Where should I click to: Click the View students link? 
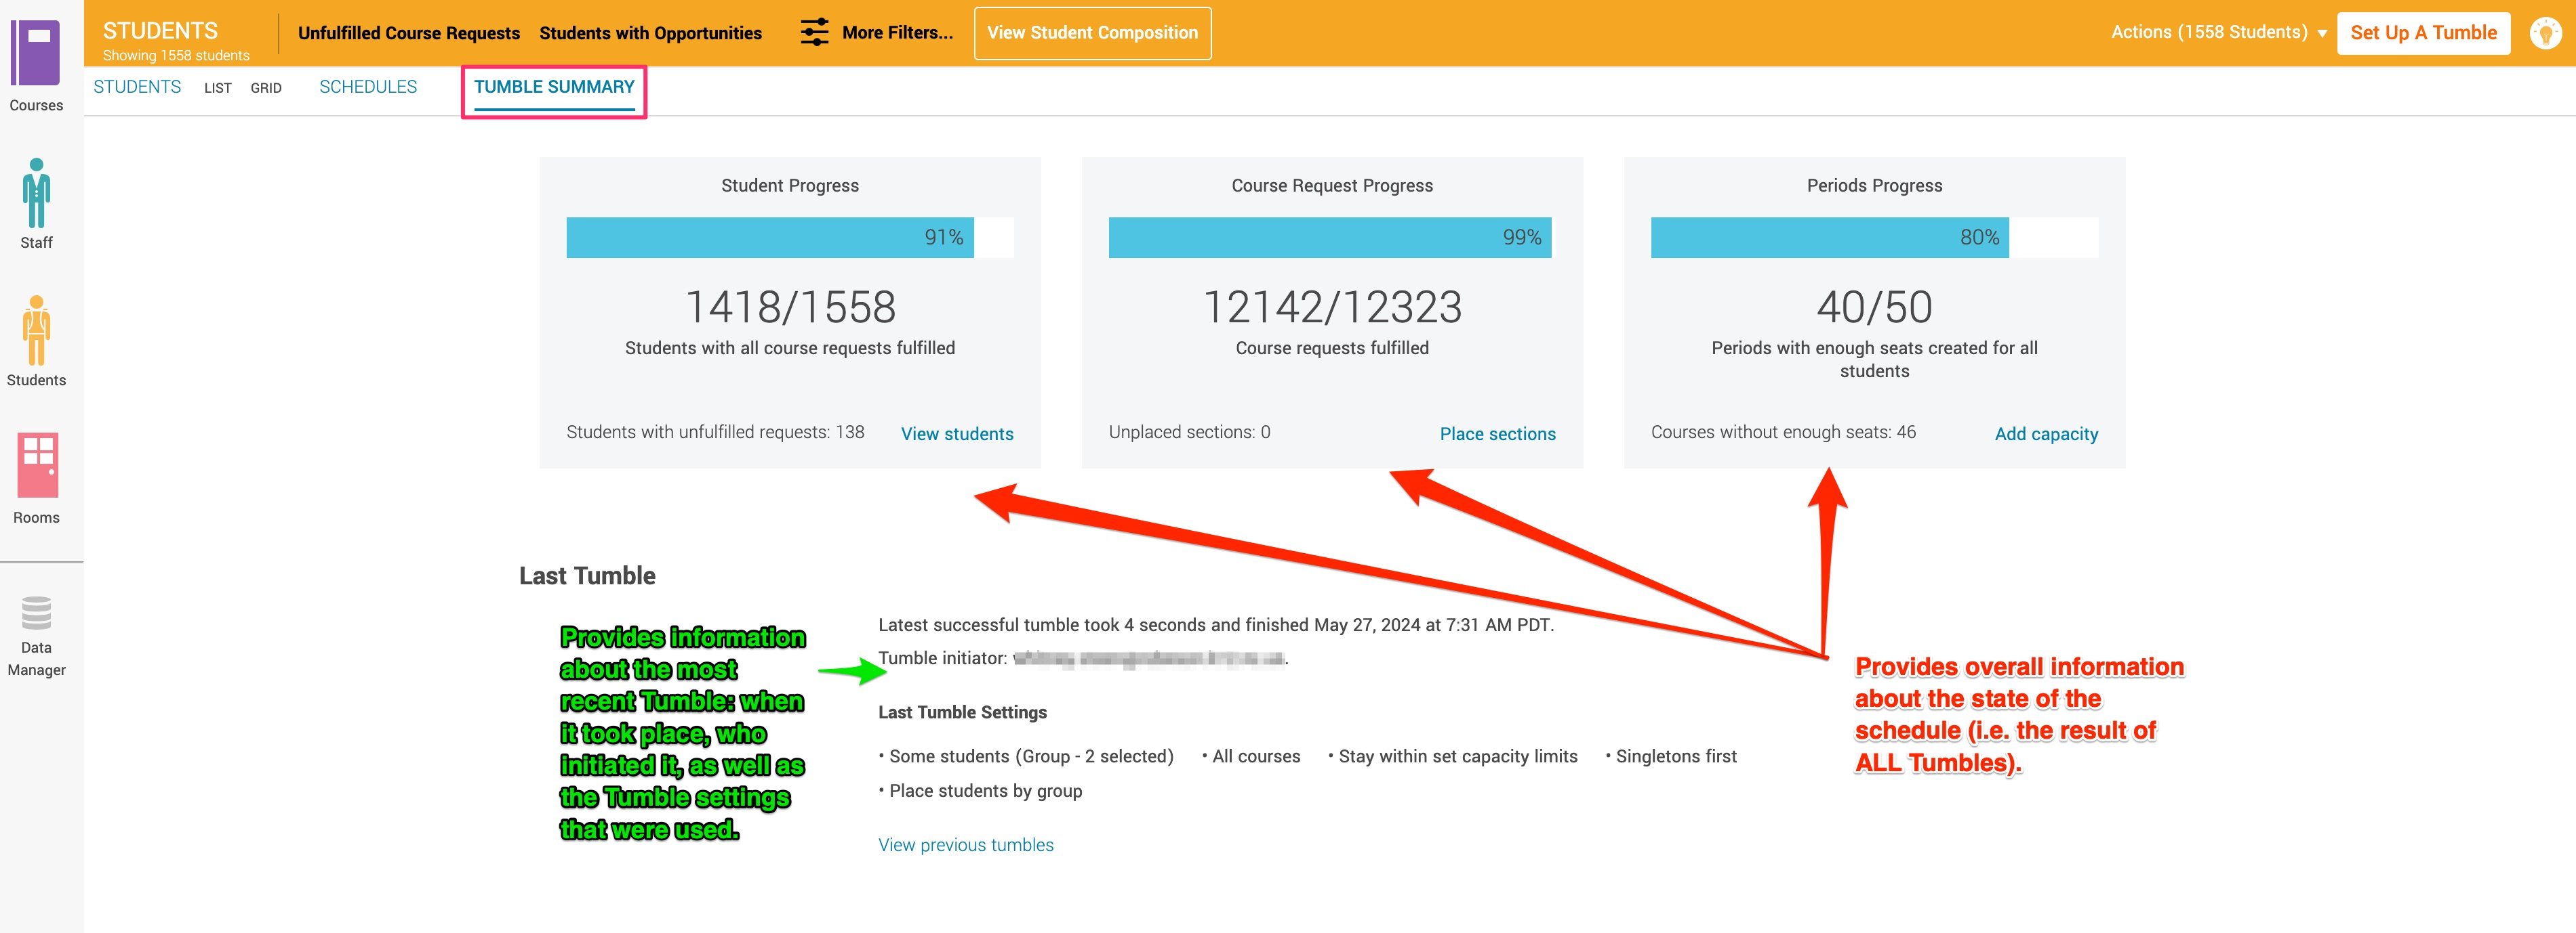pos(957,433)
